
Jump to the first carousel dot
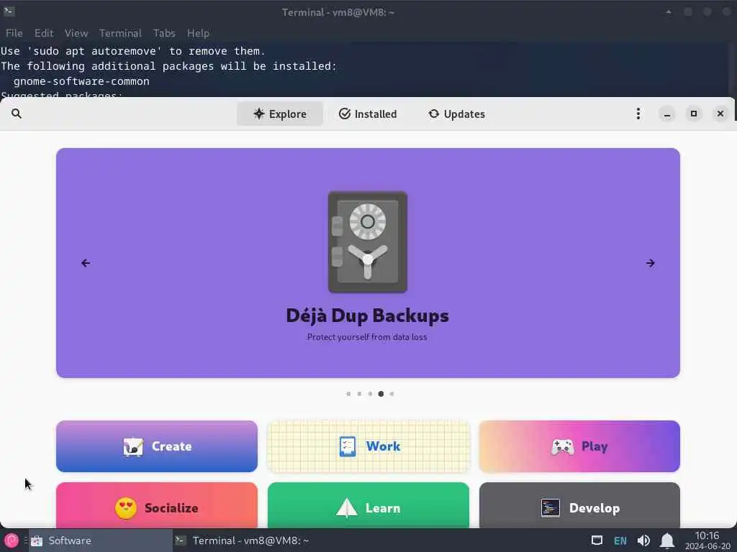[x=348, y=394]
